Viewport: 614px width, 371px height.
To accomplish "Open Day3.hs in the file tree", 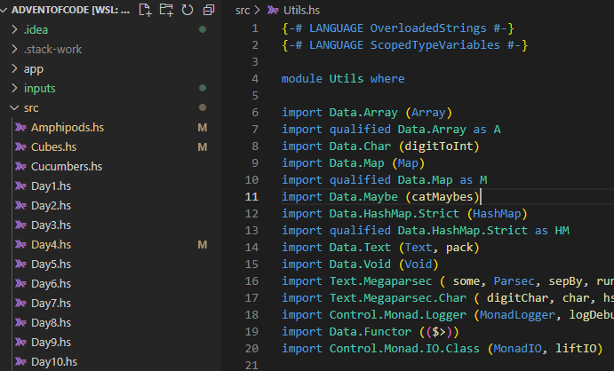I will (51, 225).
